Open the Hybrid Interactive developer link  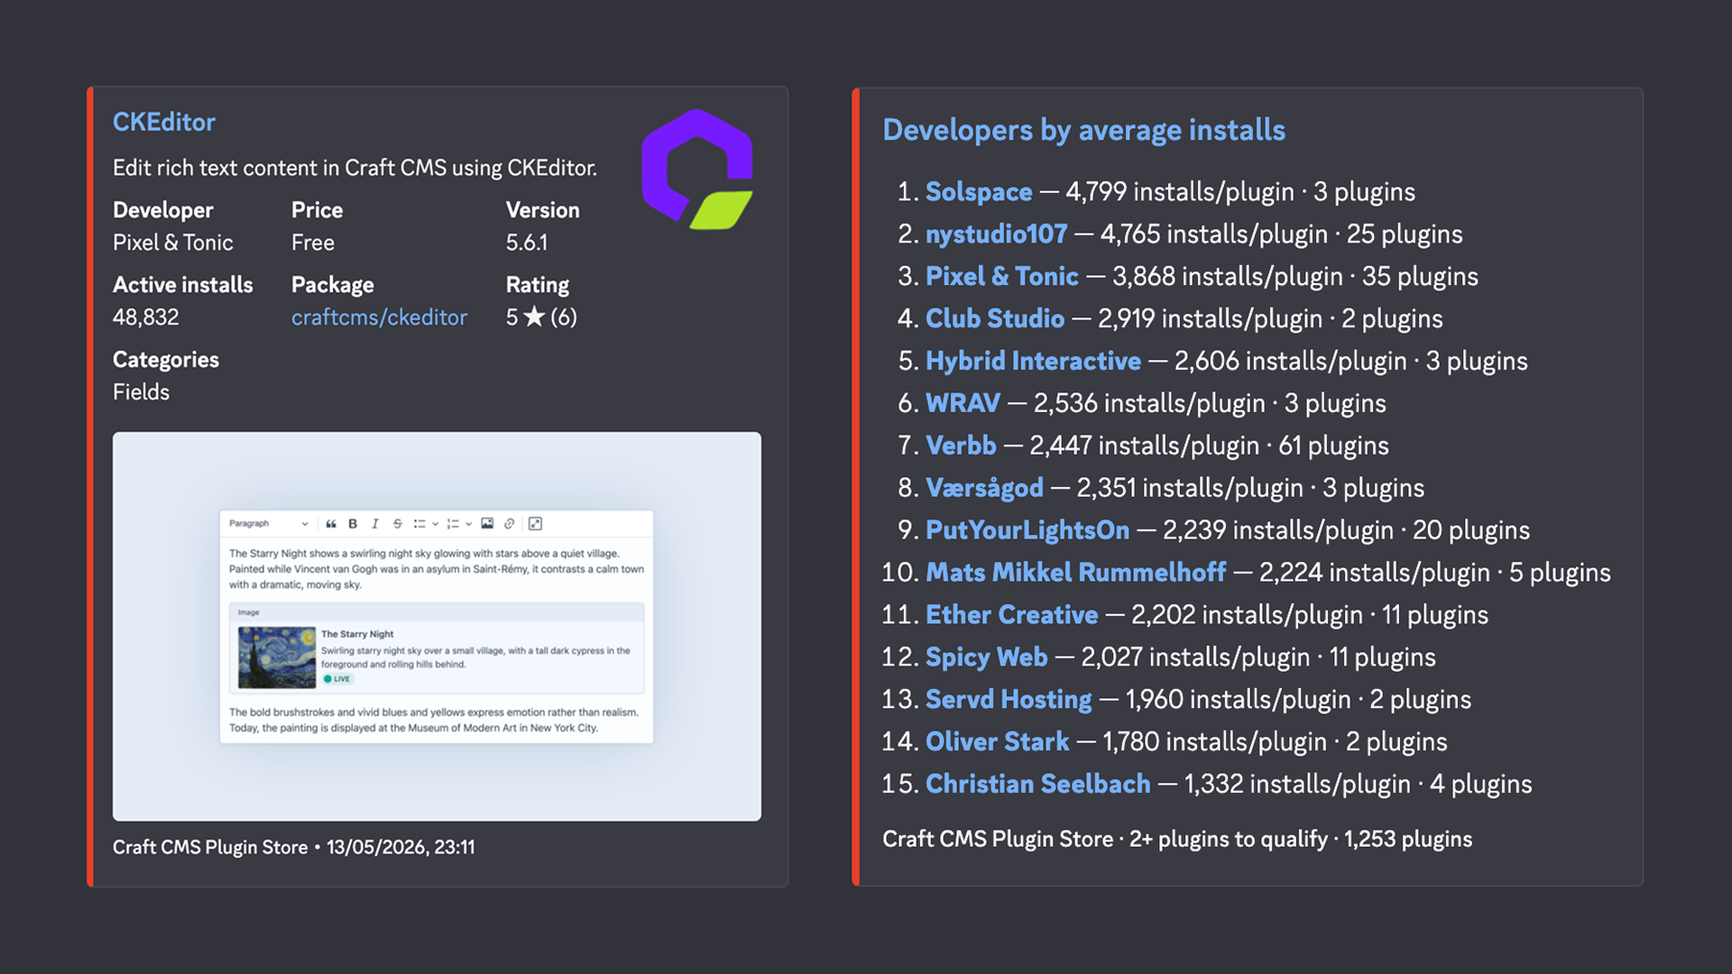(1033, 361)
